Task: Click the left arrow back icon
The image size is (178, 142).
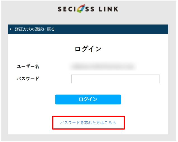Action: 11,29
